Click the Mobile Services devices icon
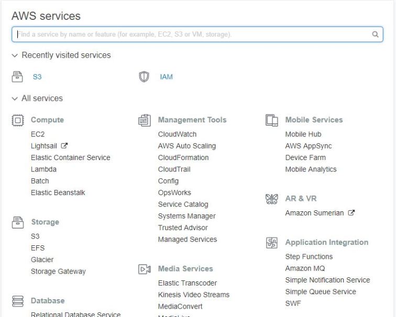Screen dimensions: 396x317 point(271,120)
